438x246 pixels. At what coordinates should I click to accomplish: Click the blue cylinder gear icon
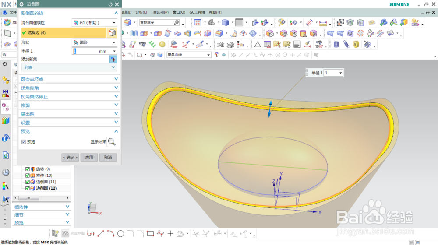tap(336, 44)
